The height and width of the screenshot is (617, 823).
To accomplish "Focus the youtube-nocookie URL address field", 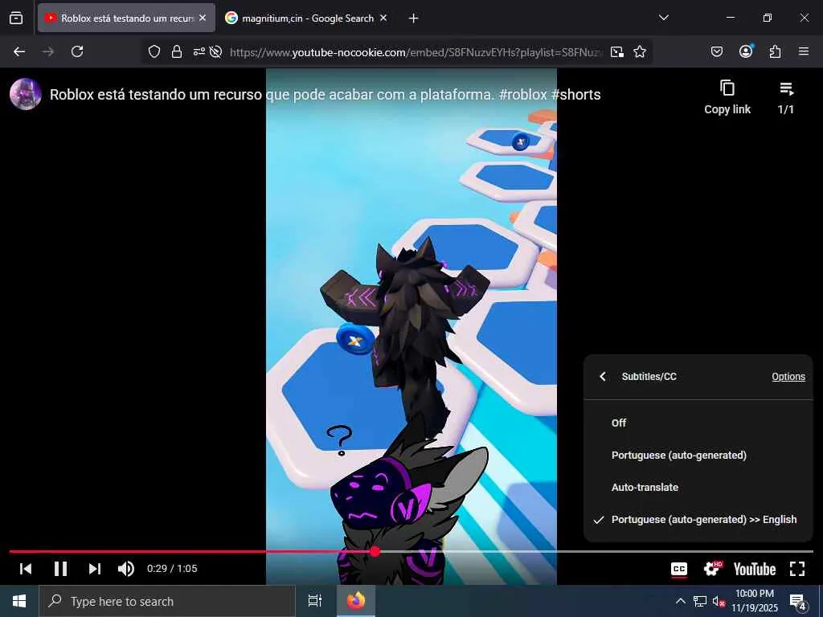I will pos(416,52).
